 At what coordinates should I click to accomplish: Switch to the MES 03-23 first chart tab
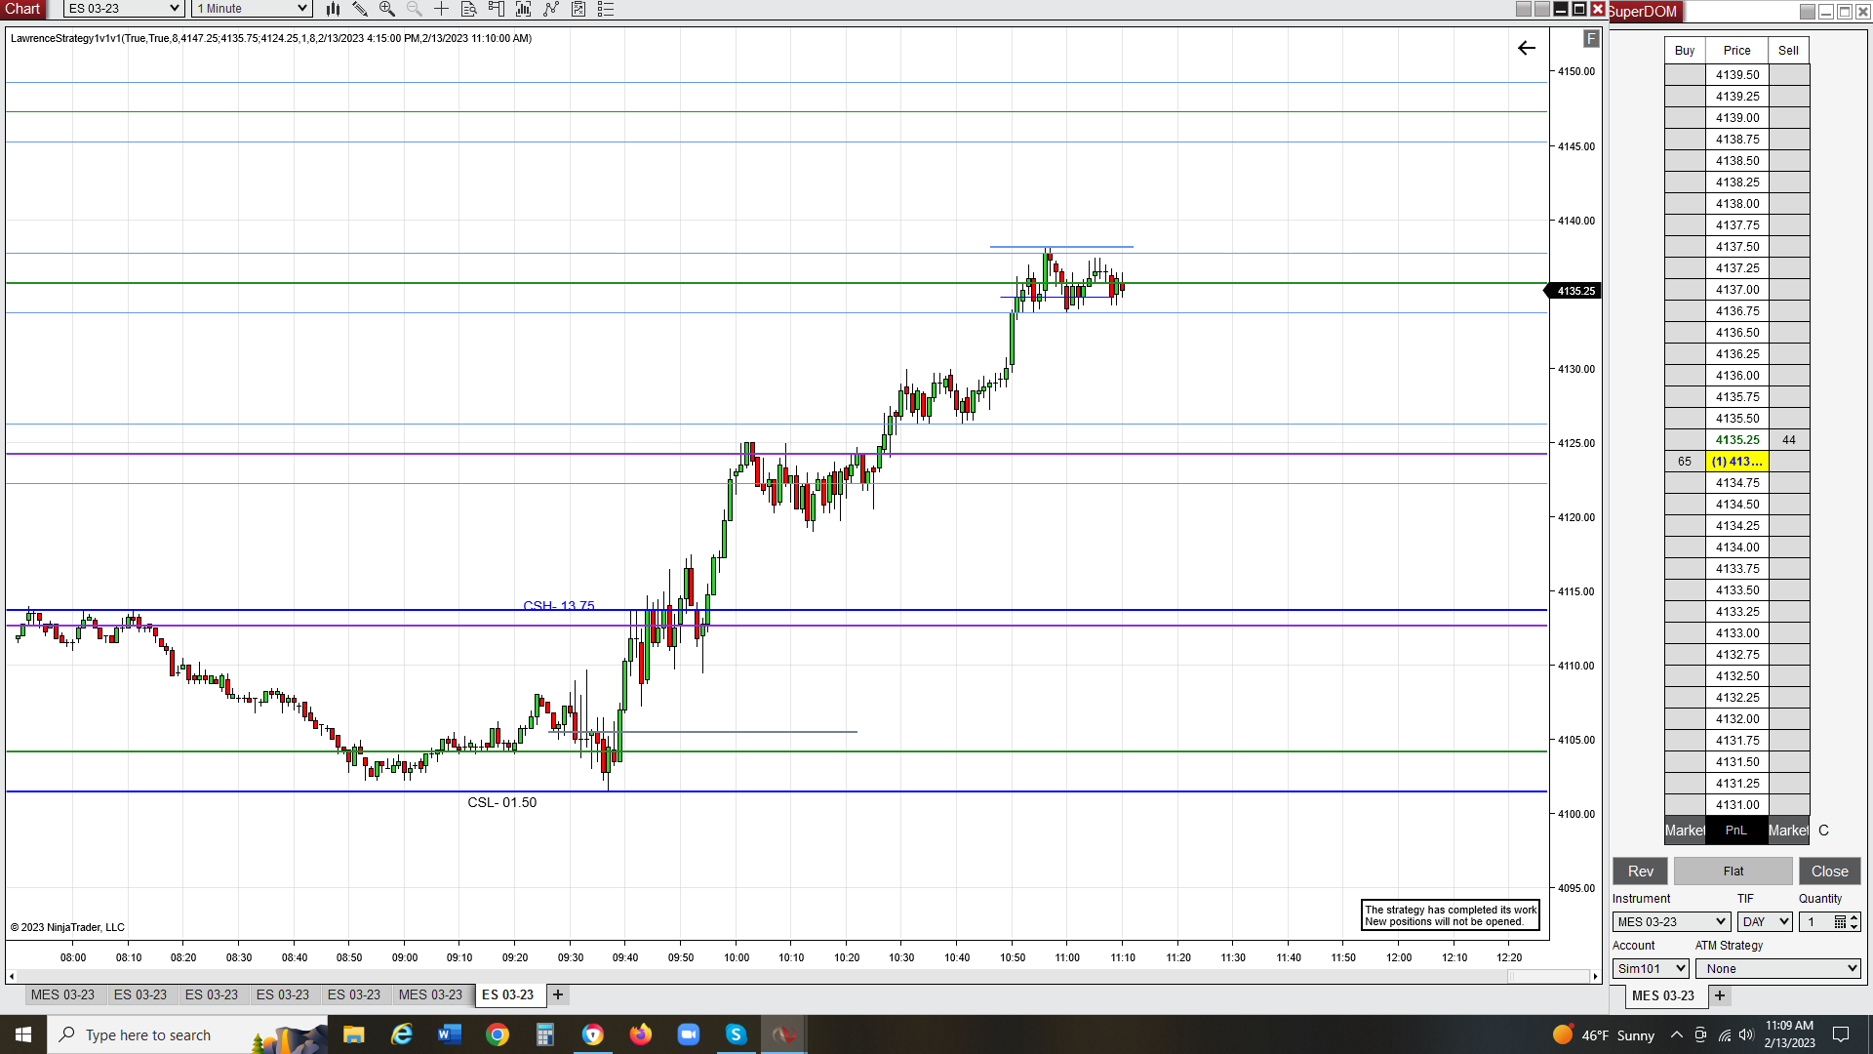pyautogui.click(x=62, y=994)
